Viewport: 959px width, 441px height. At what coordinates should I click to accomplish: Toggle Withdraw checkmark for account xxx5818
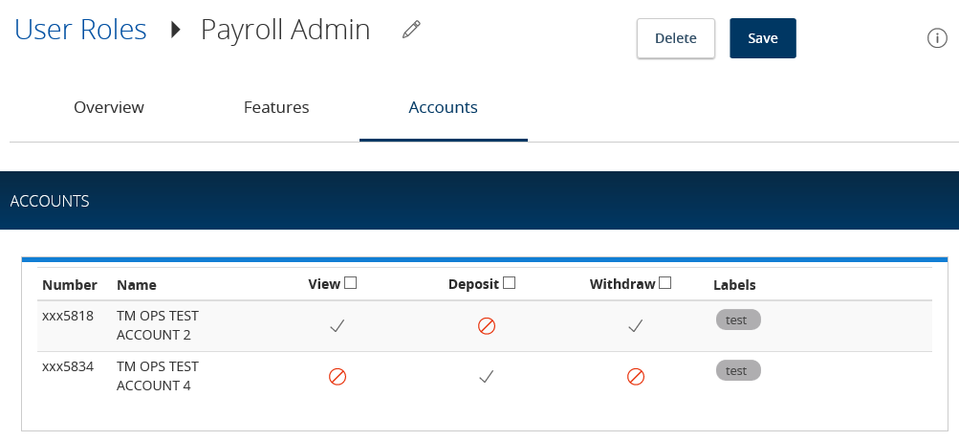click(636, 326)
